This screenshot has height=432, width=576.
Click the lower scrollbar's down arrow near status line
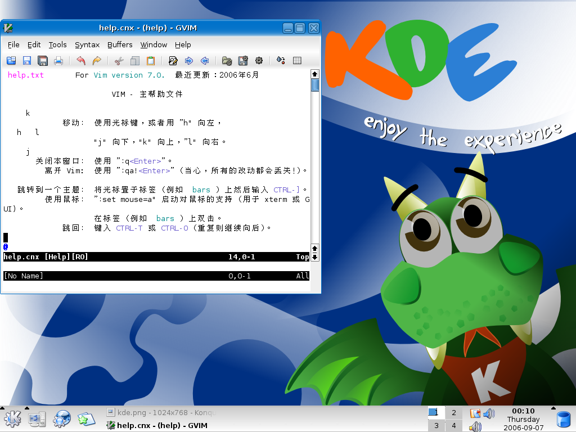coord(315,257)
